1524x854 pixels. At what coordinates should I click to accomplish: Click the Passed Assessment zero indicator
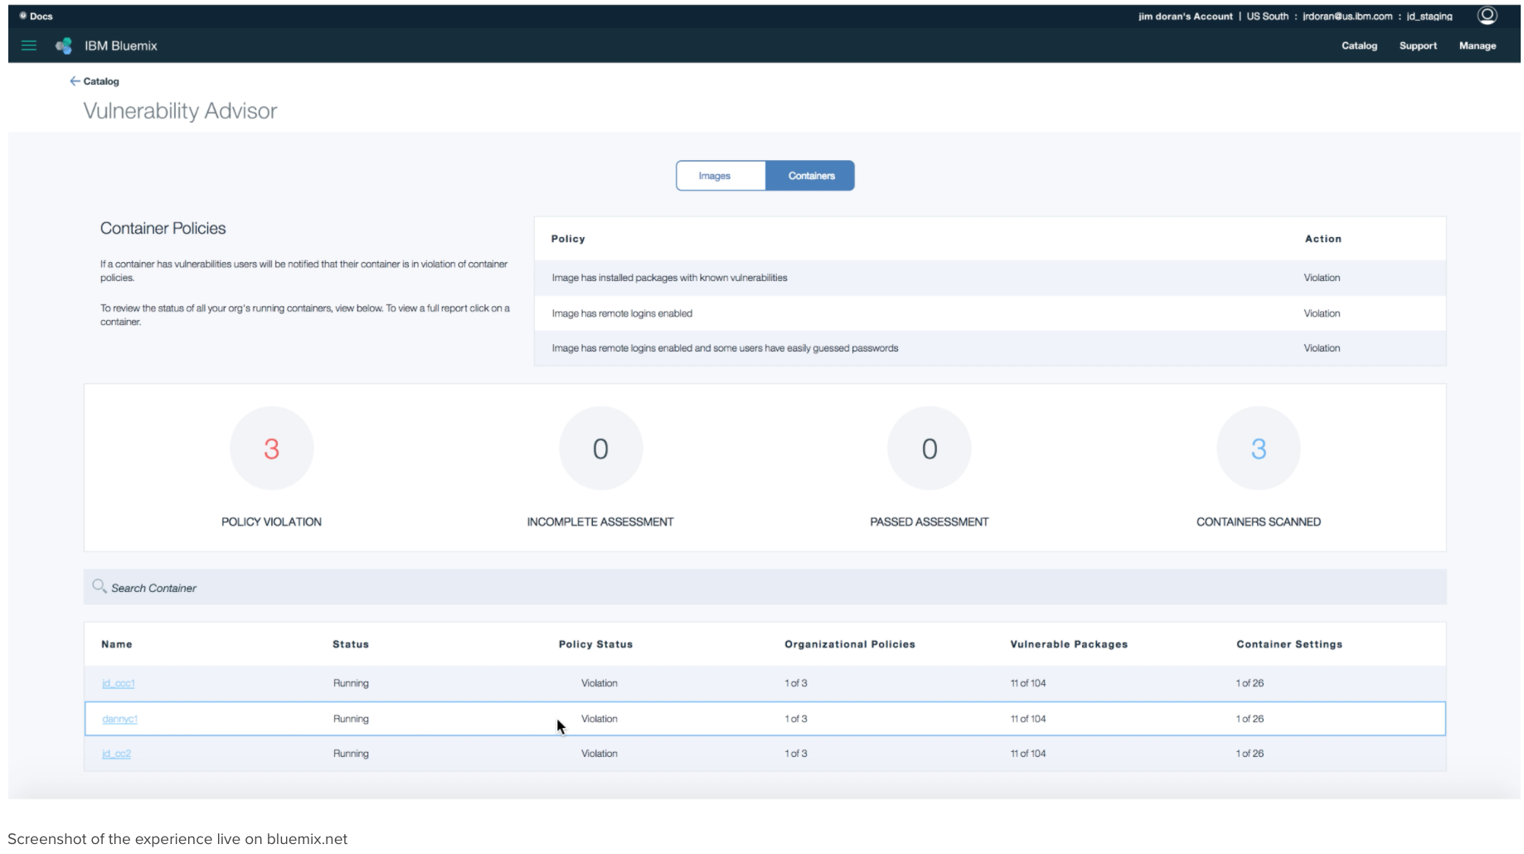pos(929,448)
